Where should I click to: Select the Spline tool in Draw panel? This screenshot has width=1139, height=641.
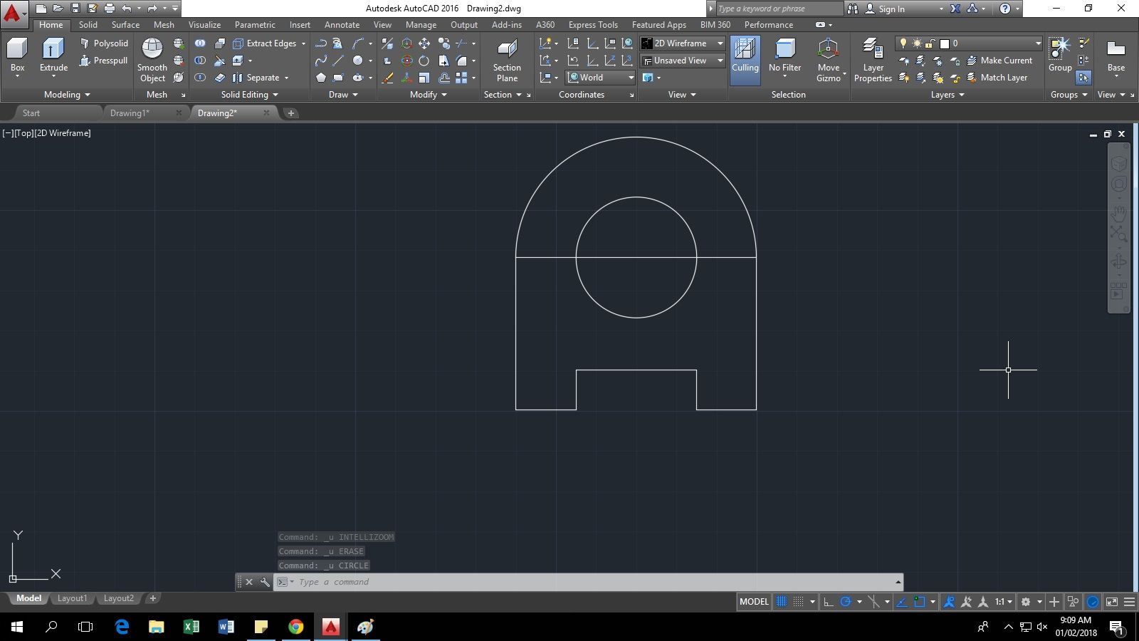point(321,61)
